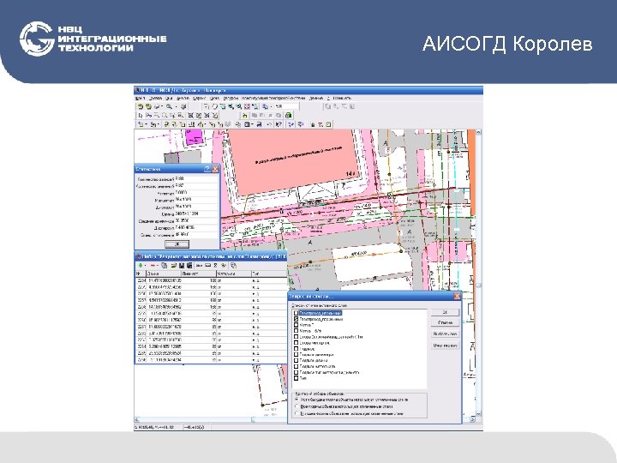Click the red minus remove-record icon in the table window

coord(153,265)
